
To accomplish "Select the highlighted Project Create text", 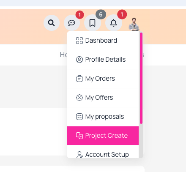I will tap(107, 136).
